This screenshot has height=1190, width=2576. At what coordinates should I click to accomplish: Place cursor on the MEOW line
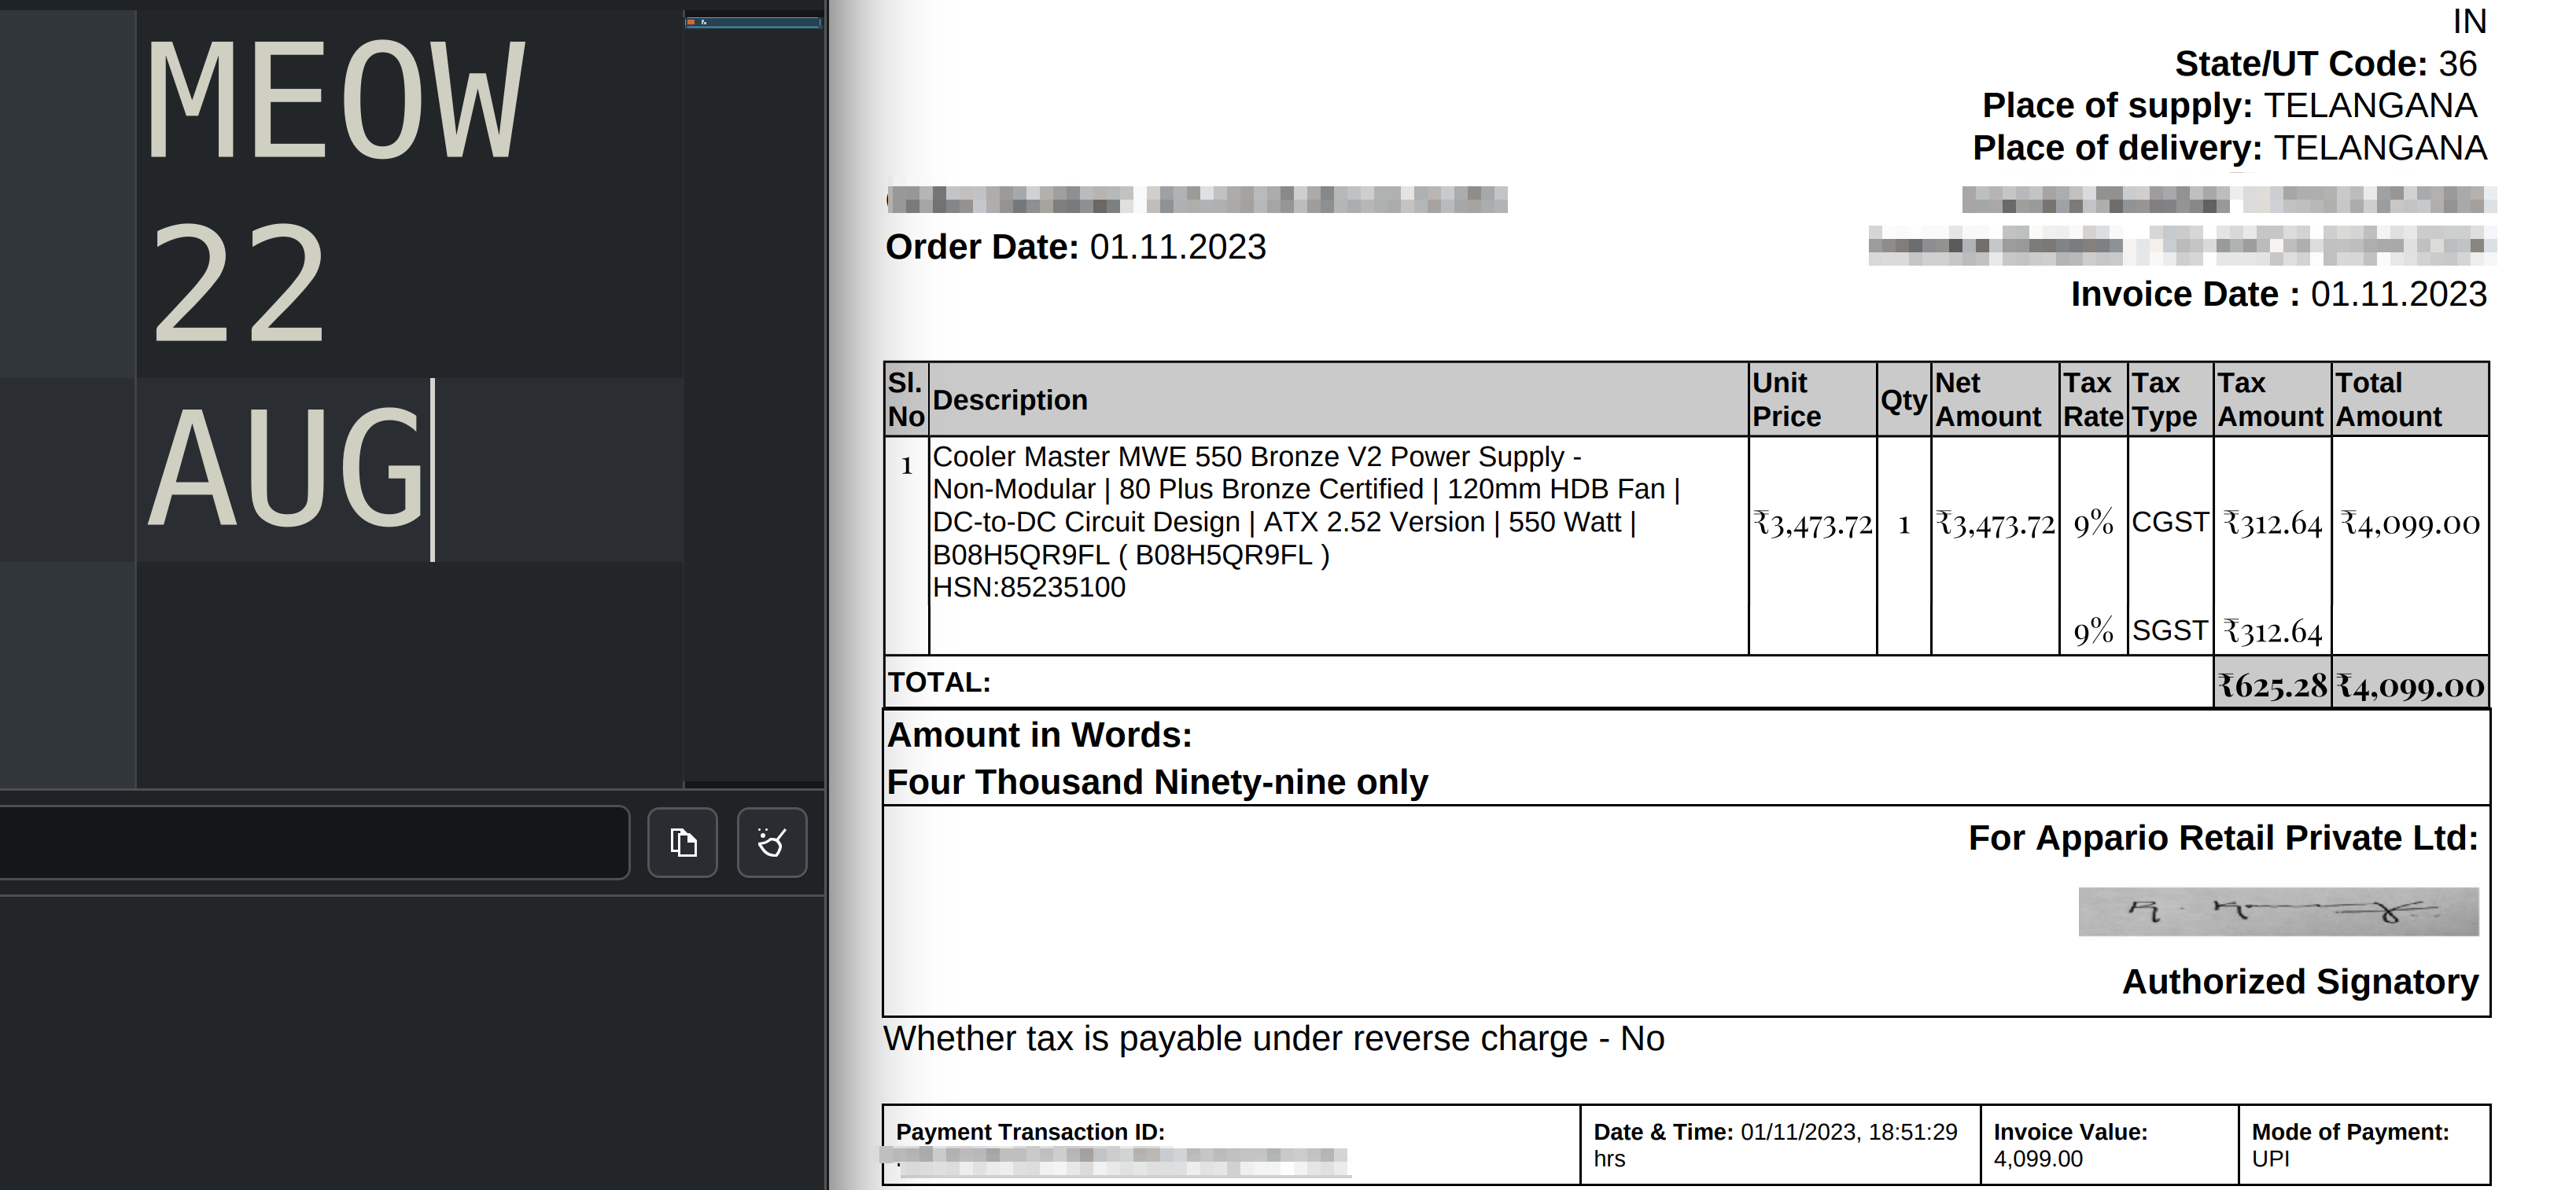click(335, 100)
